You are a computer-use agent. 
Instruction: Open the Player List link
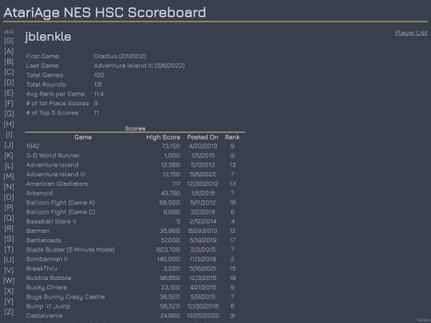[x=411, y=33]
